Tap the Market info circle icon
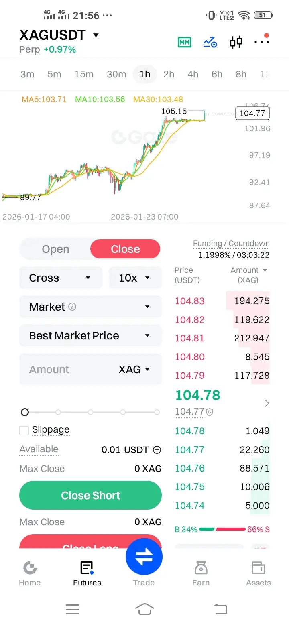The image size is (289, 626). pyautogui.click(x=72, y=307)
